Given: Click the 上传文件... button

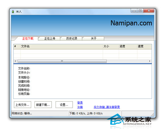Looking at the screenshot, I should pos(23,105).
